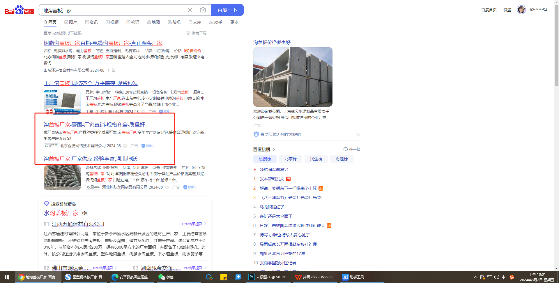The image size is (559, 283).
Task: Click into the search input field
Action: tap(114, 10)
